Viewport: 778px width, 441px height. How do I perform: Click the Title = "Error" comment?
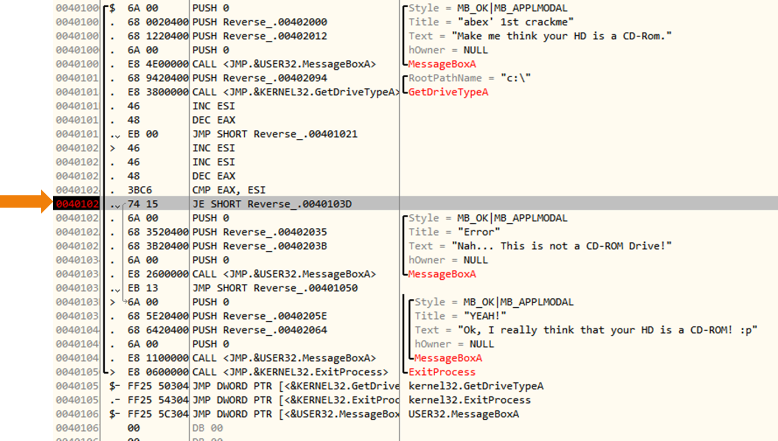coord(454,232)
